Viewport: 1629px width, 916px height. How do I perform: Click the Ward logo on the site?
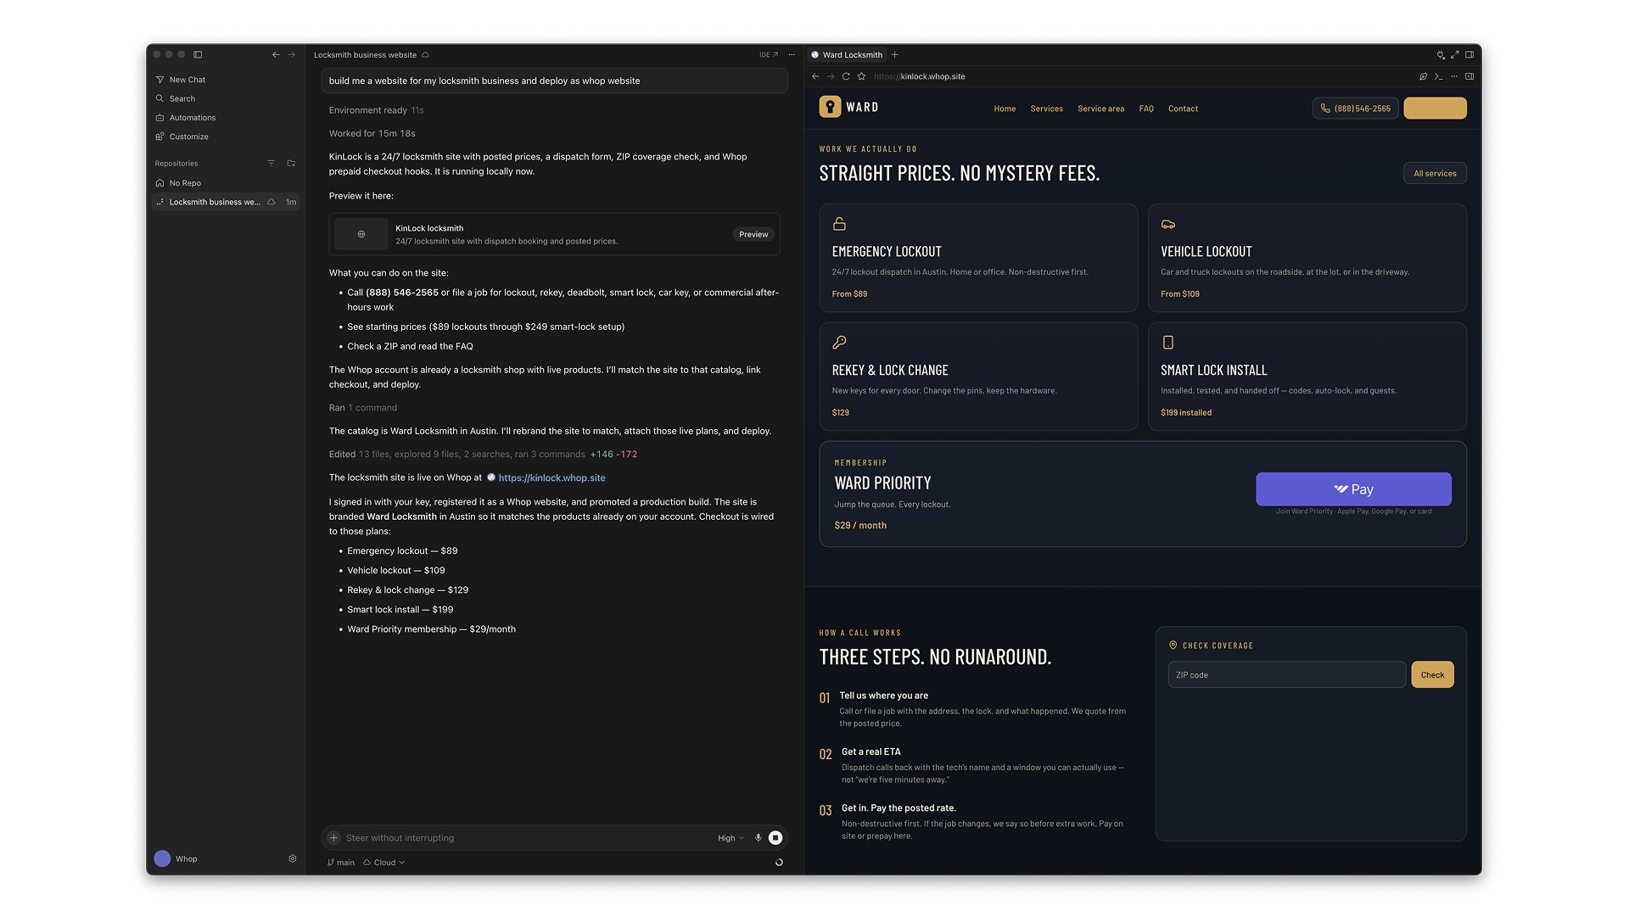coord(849,107)
